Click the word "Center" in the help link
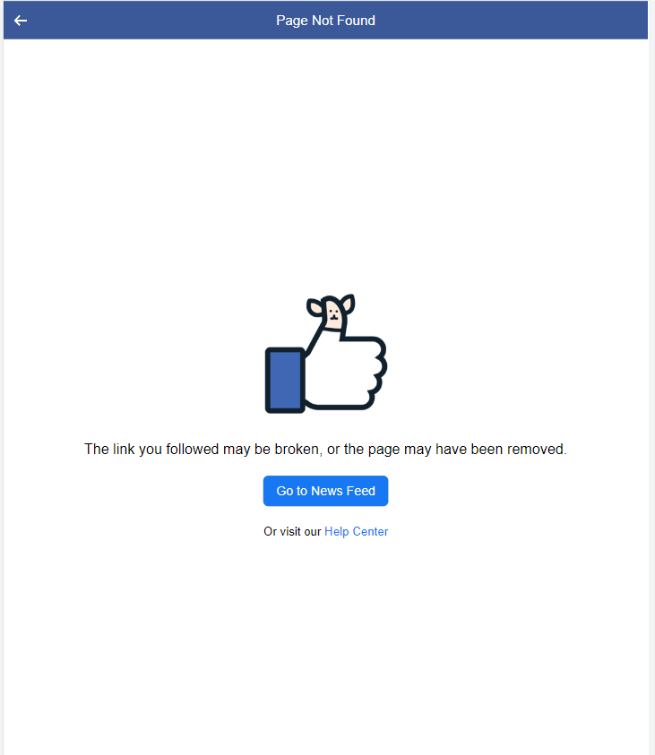Viewport: 655px width, 755px height. tap(370, 532)
